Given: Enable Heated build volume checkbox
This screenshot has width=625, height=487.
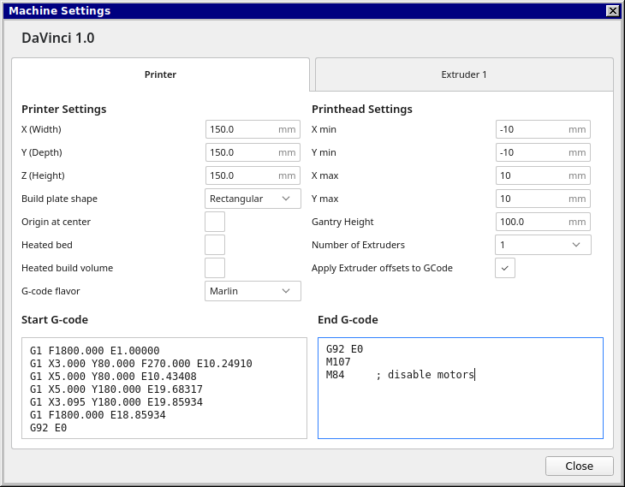Looking at the screenshot, I should point(215,268).
